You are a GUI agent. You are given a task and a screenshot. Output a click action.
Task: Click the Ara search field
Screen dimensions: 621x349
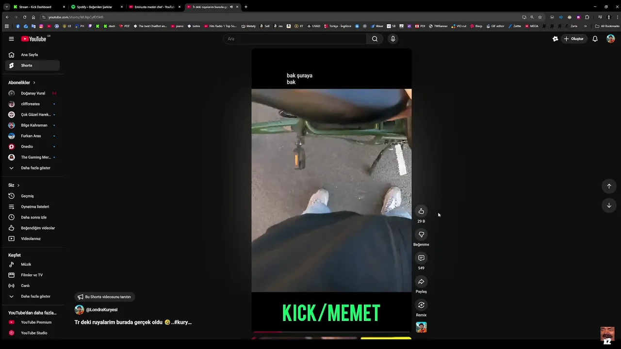click(x=294, y=39)
